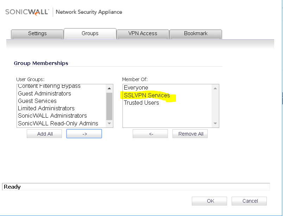The image size is (283, 216).
Task: Click the right arrow -> button
Action: point(84,134)
